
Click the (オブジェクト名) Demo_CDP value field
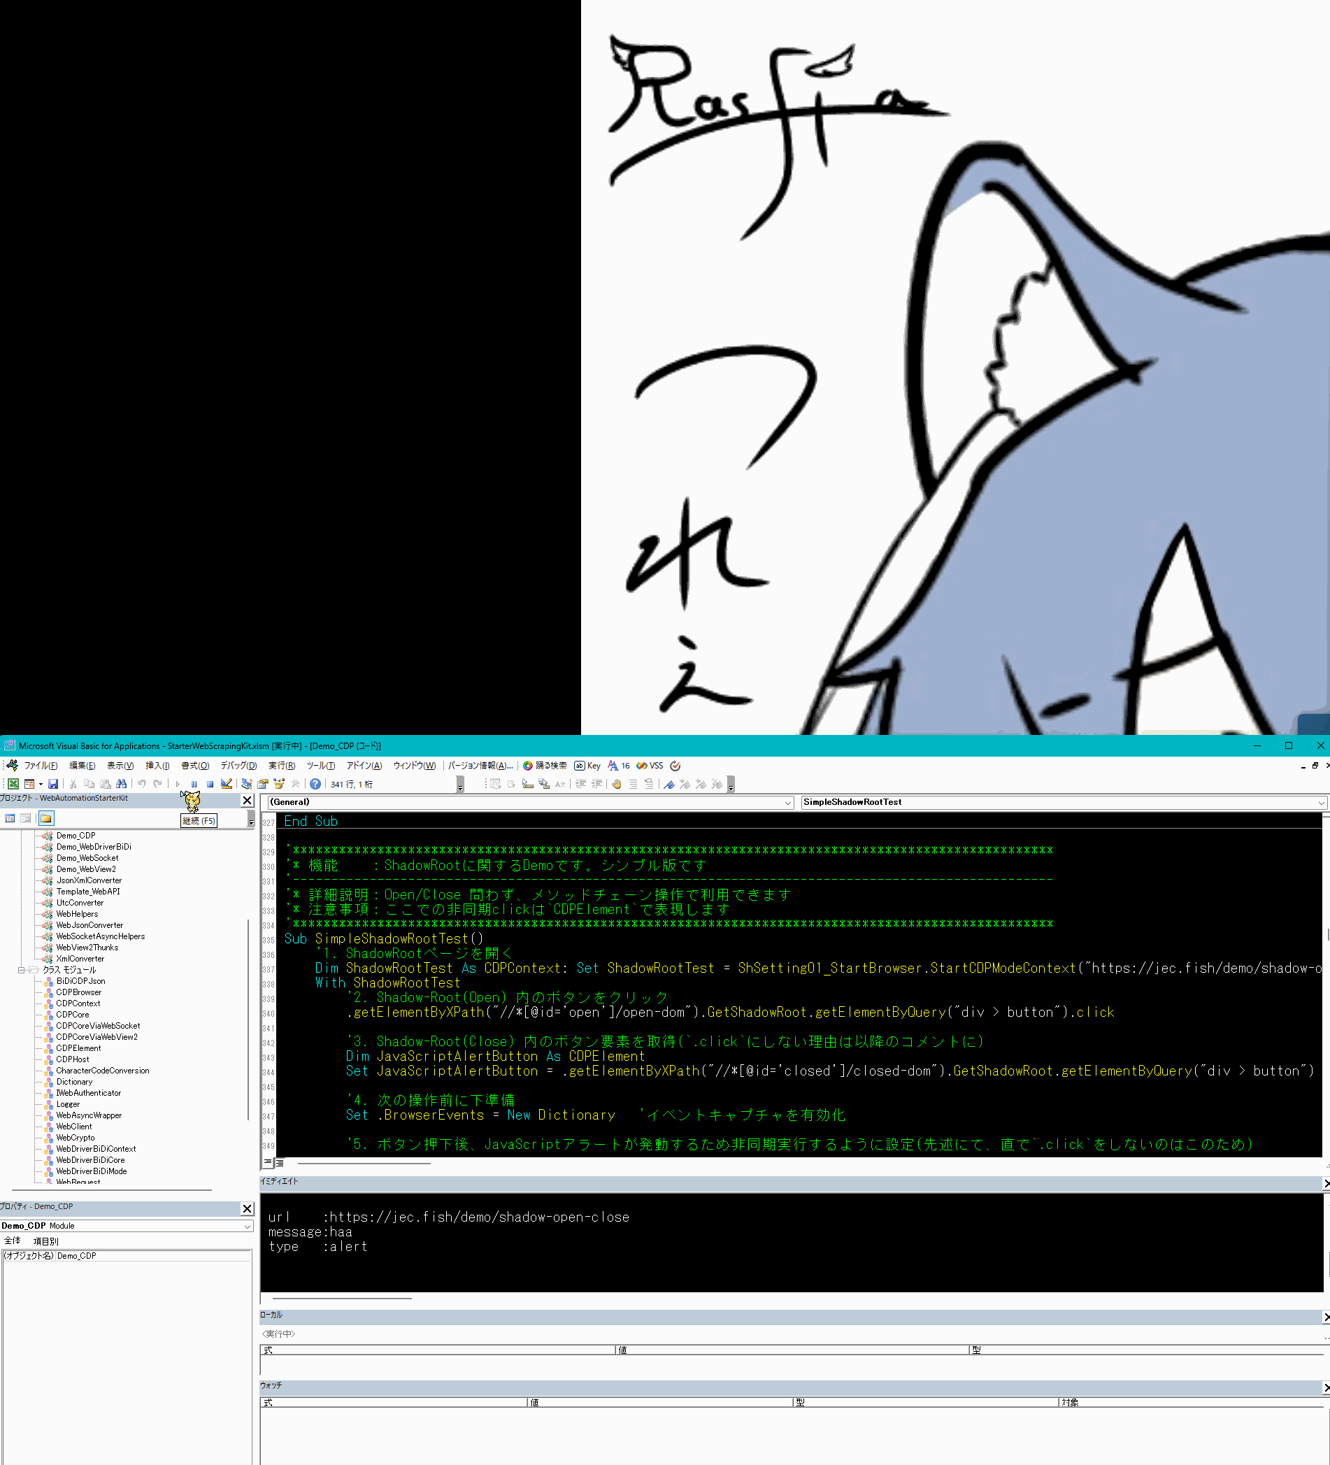coord(153,1256)
